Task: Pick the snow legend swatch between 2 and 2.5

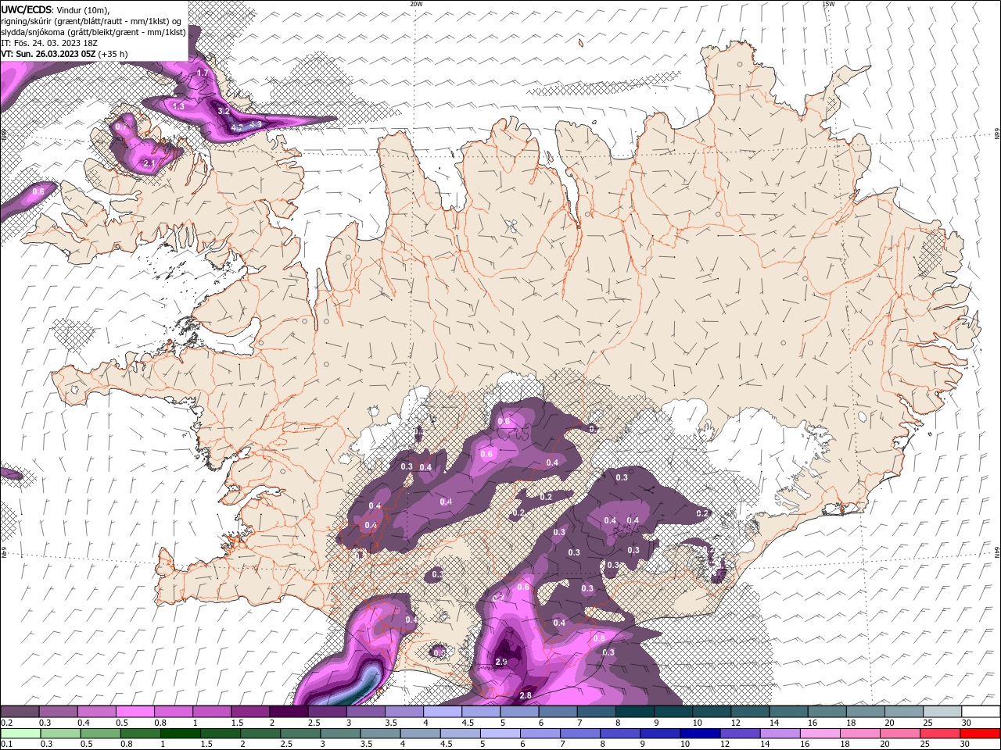Action: point(289,711)
